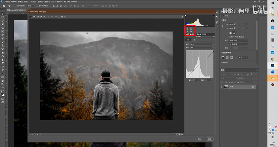278x147 pixels.
Task: Toggle grid button in Rulers & Grids
Action: tap(227, 57)
